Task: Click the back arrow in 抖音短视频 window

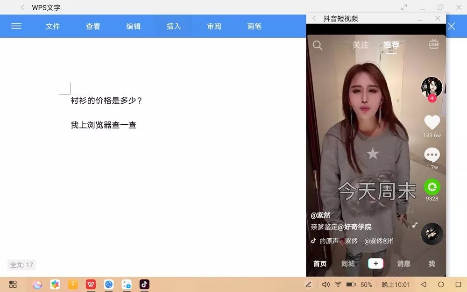Action: click(x=314, y=19)
